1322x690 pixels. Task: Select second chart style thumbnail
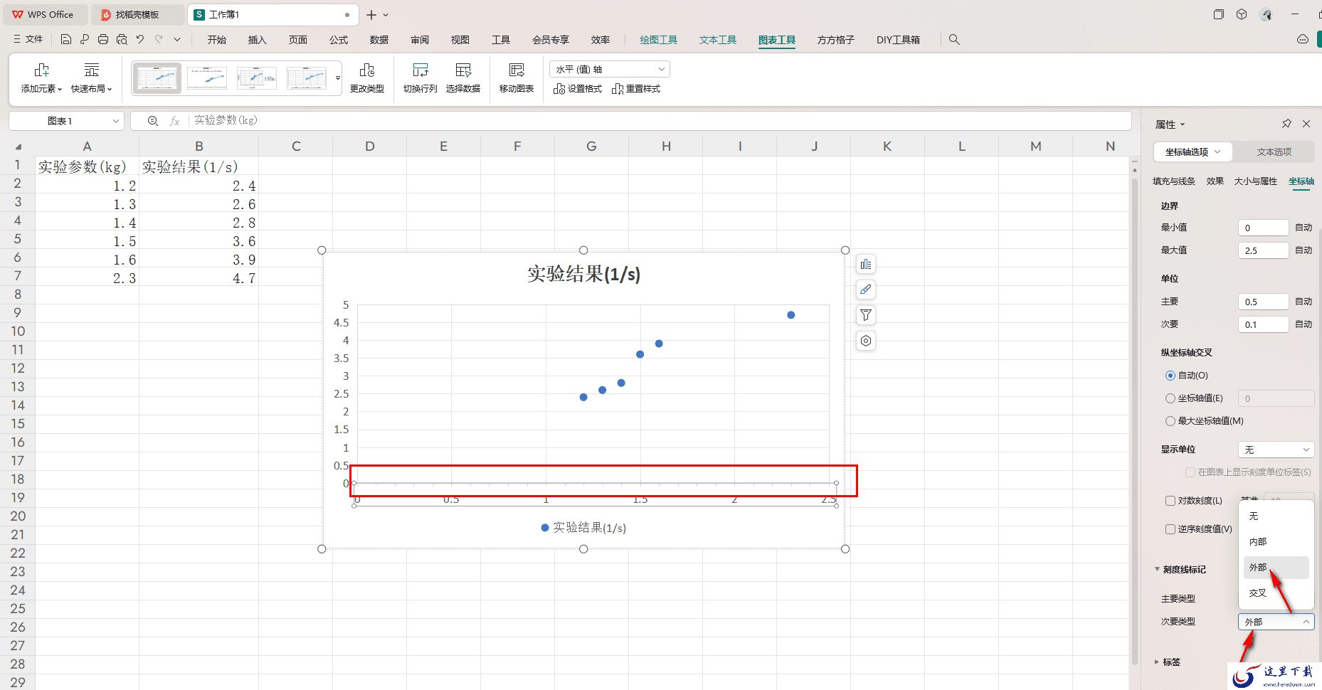[207, 78]
